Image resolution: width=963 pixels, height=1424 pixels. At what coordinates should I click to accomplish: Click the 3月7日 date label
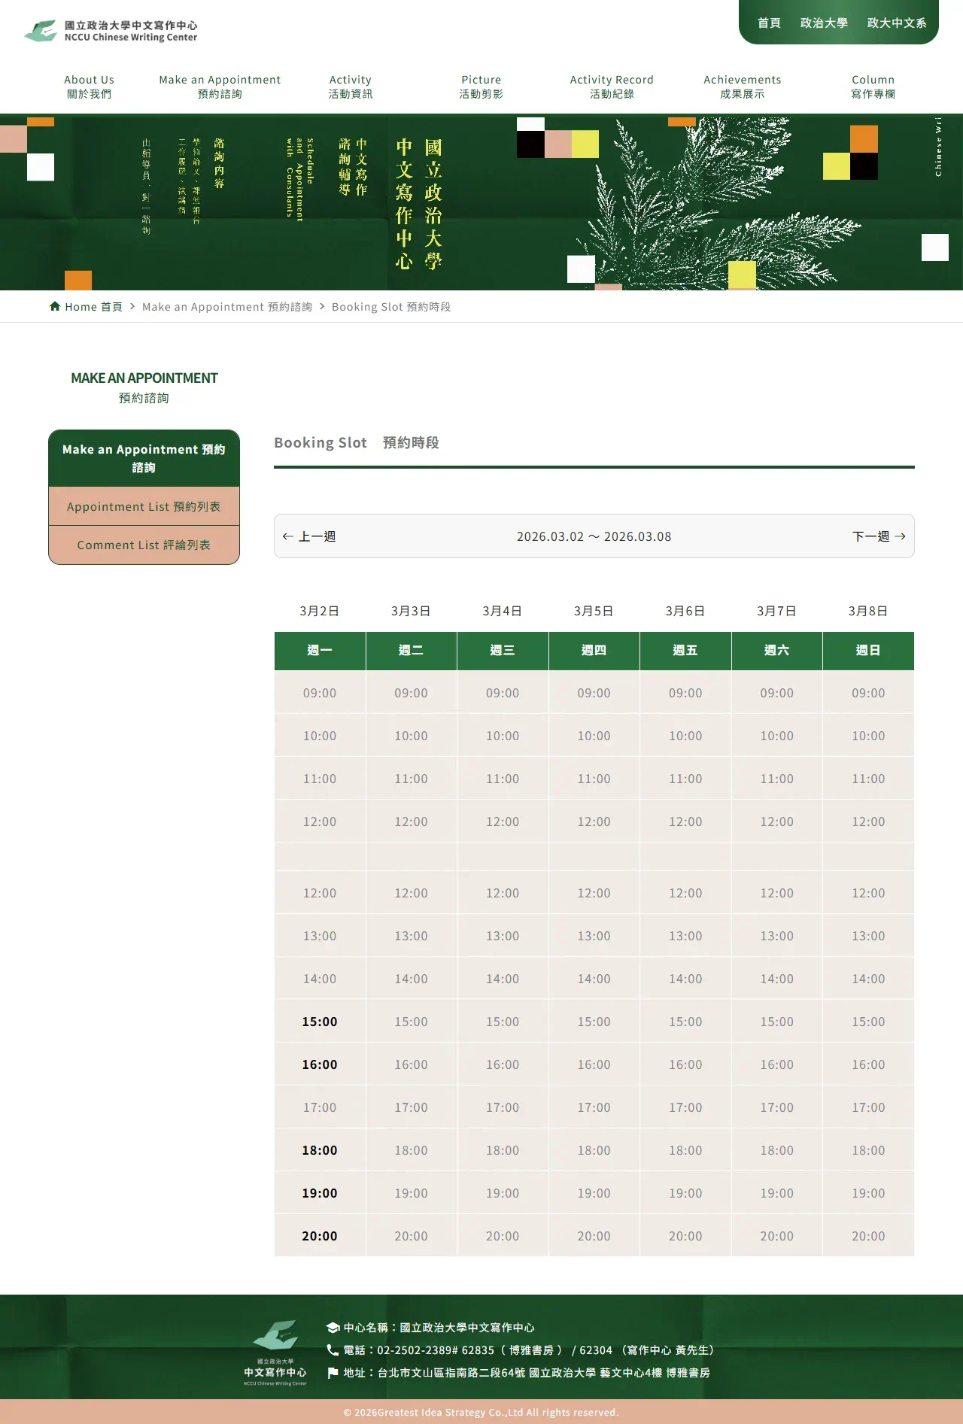[776, 611]
